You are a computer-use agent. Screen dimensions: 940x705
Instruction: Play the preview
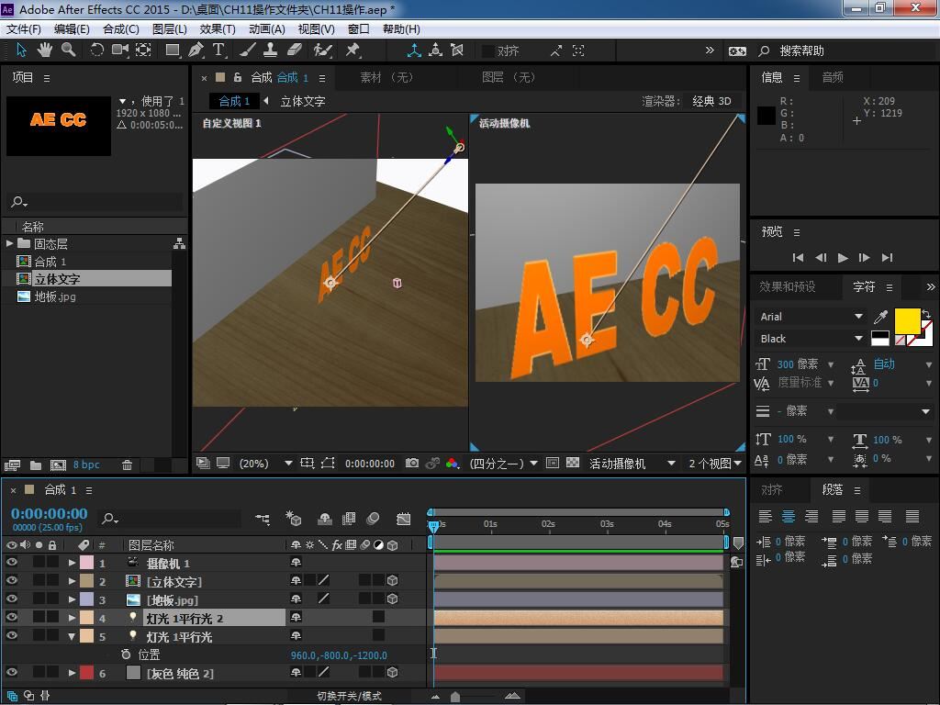pyautogui.click(x=843, y=258)
